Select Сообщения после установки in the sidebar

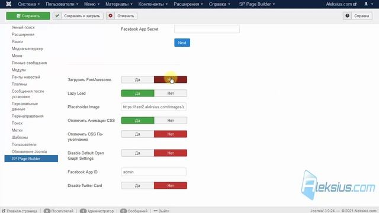pos(28,94)
